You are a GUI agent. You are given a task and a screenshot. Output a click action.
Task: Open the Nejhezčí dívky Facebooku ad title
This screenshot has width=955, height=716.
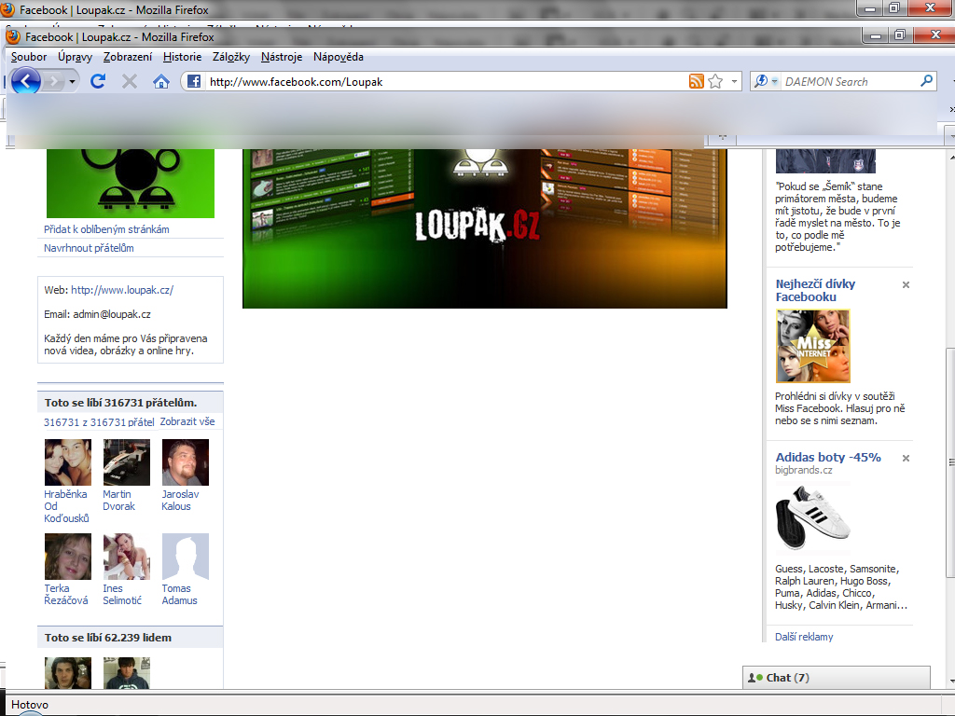coord(815,291)
